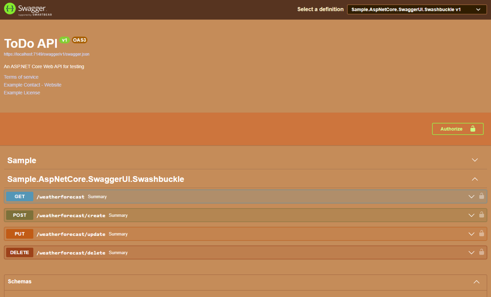Click the Sample.AspNetCore.SwaggerUI.Swashbuckle section heading

click(x=96, y=179)
